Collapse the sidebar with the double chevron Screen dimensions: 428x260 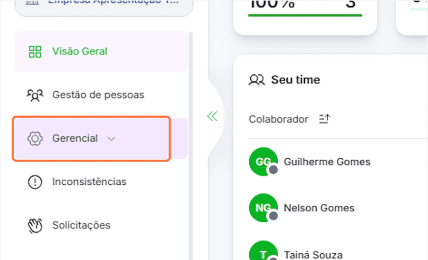212,116
